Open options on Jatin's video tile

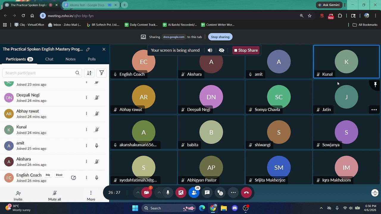[374, 110]
